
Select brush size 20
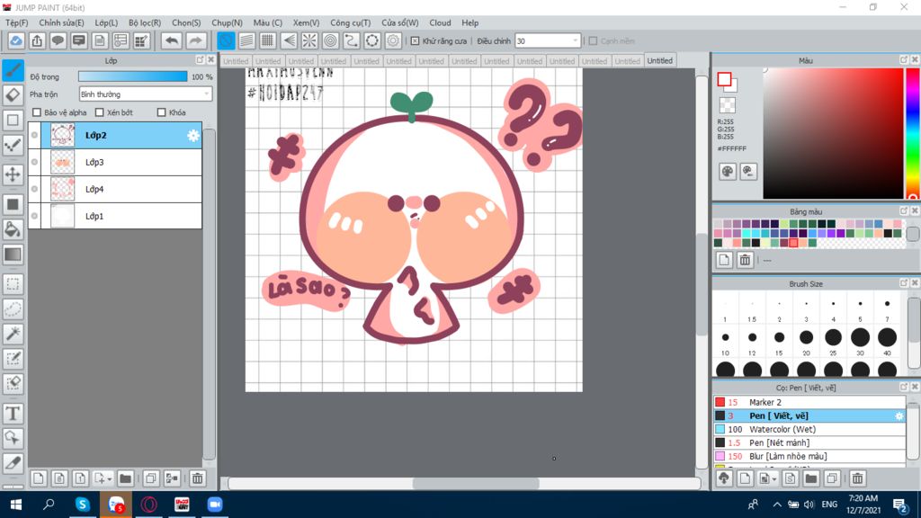click(x=806, y=338)
